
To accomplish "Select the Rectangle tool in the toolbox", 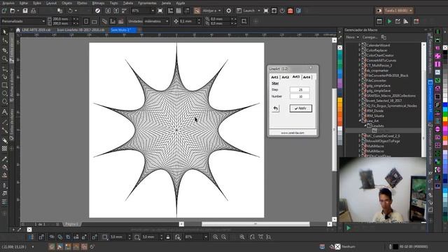I will [x=4, y=85].
